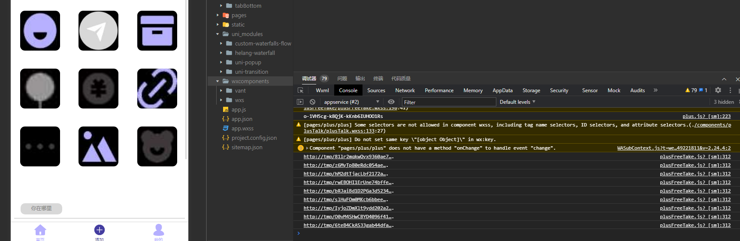Tap the chain link icon tile
This screenshot has height=241, width=740.
tap(157, 88)
